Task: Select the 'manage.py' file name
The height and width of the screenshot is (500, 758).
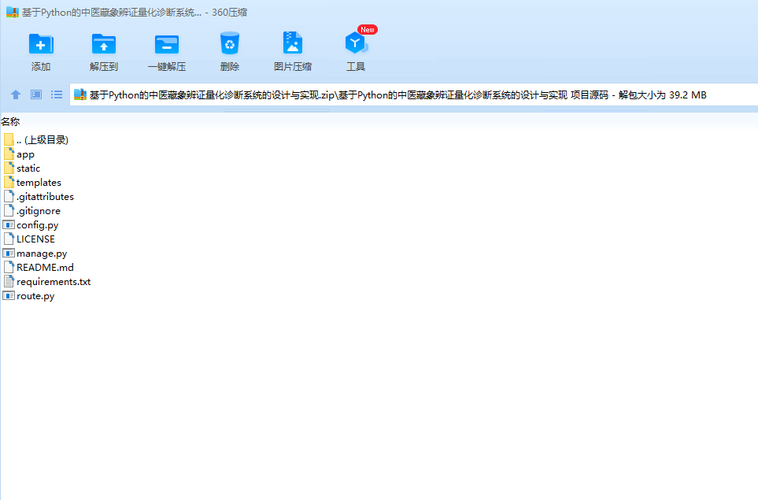Action: tap(42, 254)
